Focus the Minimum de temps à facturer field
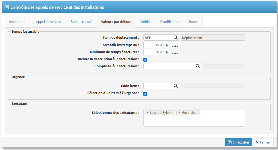Image resolution: width=278 pixels, height=150 pixels. tap(154, 52)
